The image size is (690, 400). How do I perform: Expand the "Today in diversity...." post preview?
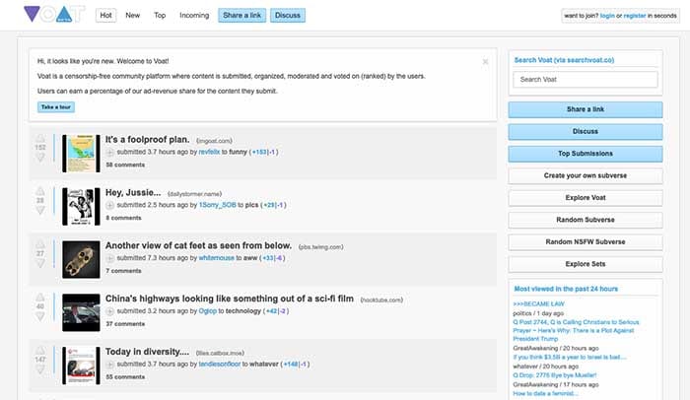110,365
